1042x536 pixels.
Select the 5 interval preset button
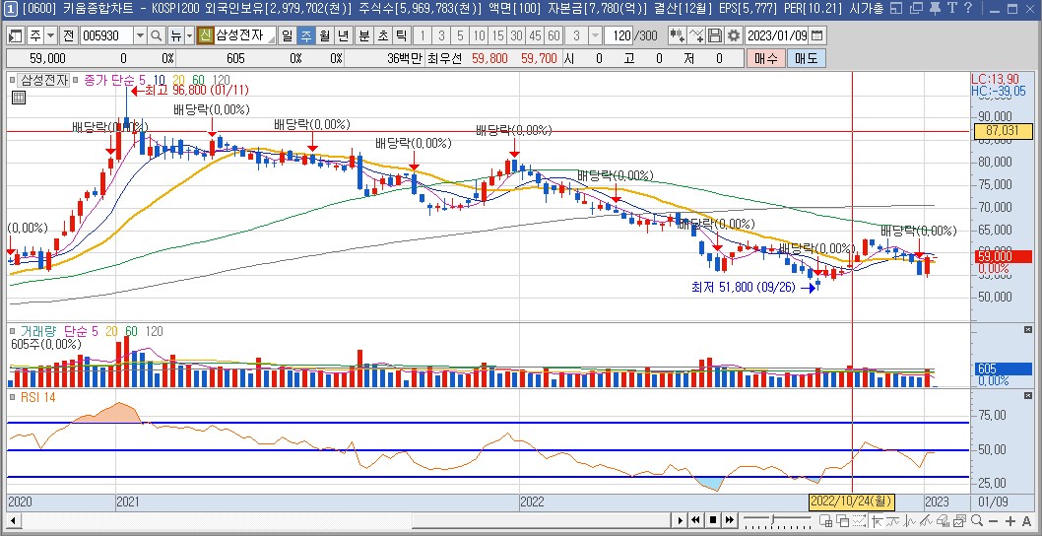click(x=461, y=35)
